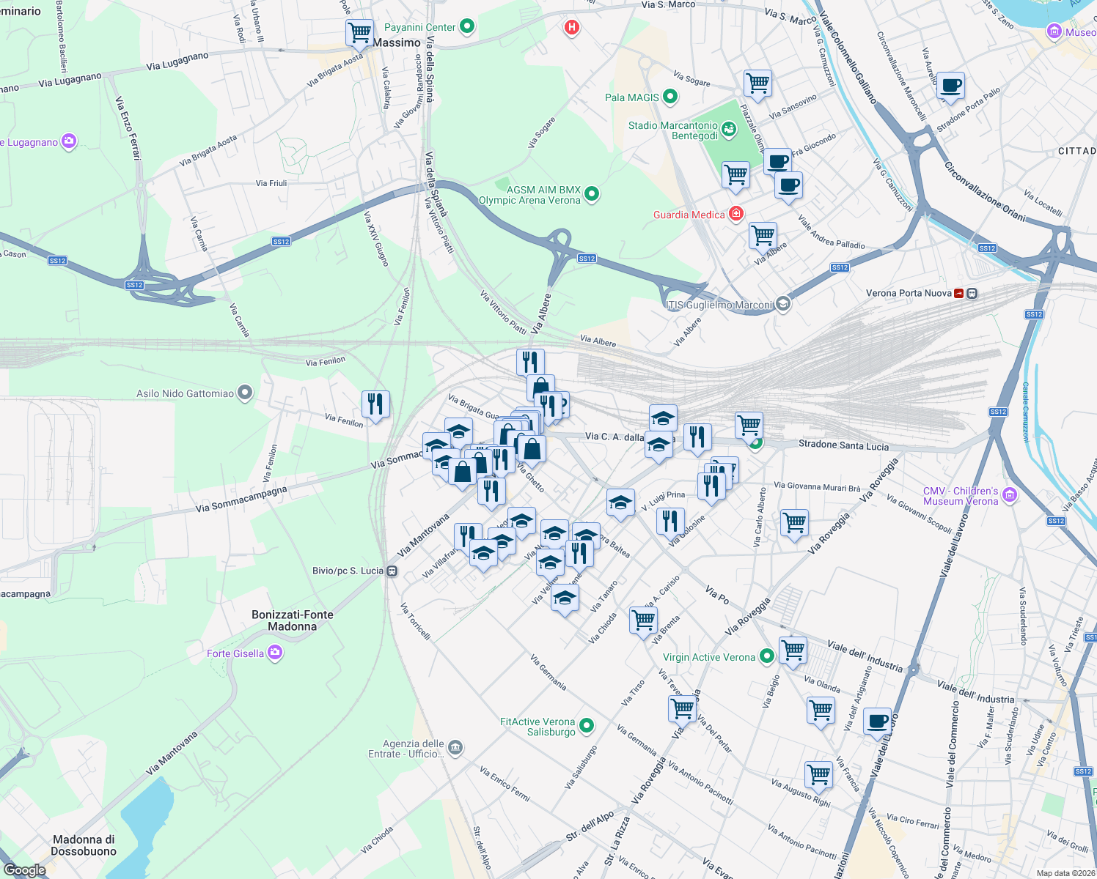Viewport: 1097px width, 879px height.
Task: Open the coffee cup pin near Stradone Porta Pallo
Action: point(951,86)
